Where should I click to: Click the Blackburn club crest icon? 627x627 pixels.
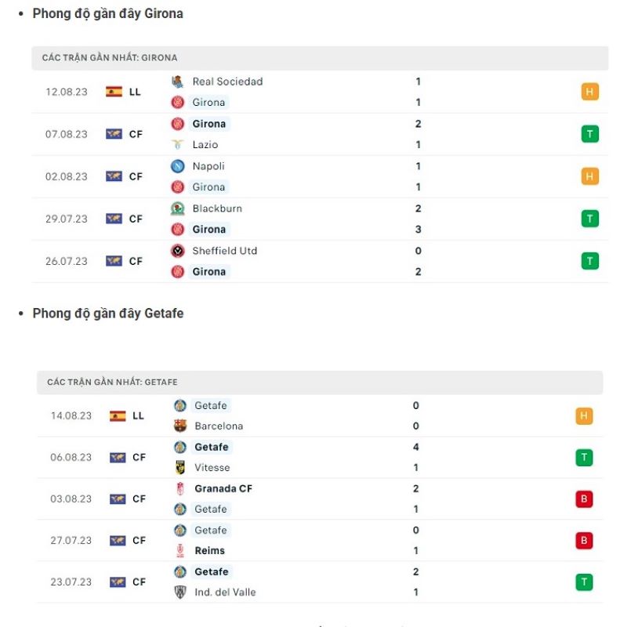178,208
